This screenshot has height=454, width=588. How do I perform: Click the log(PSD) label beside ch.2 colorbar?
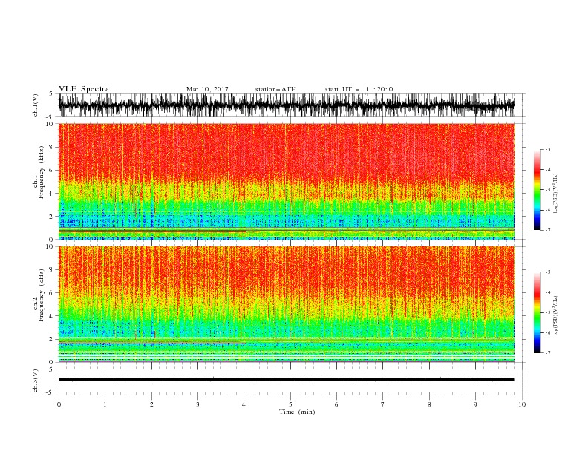point(556,315)
